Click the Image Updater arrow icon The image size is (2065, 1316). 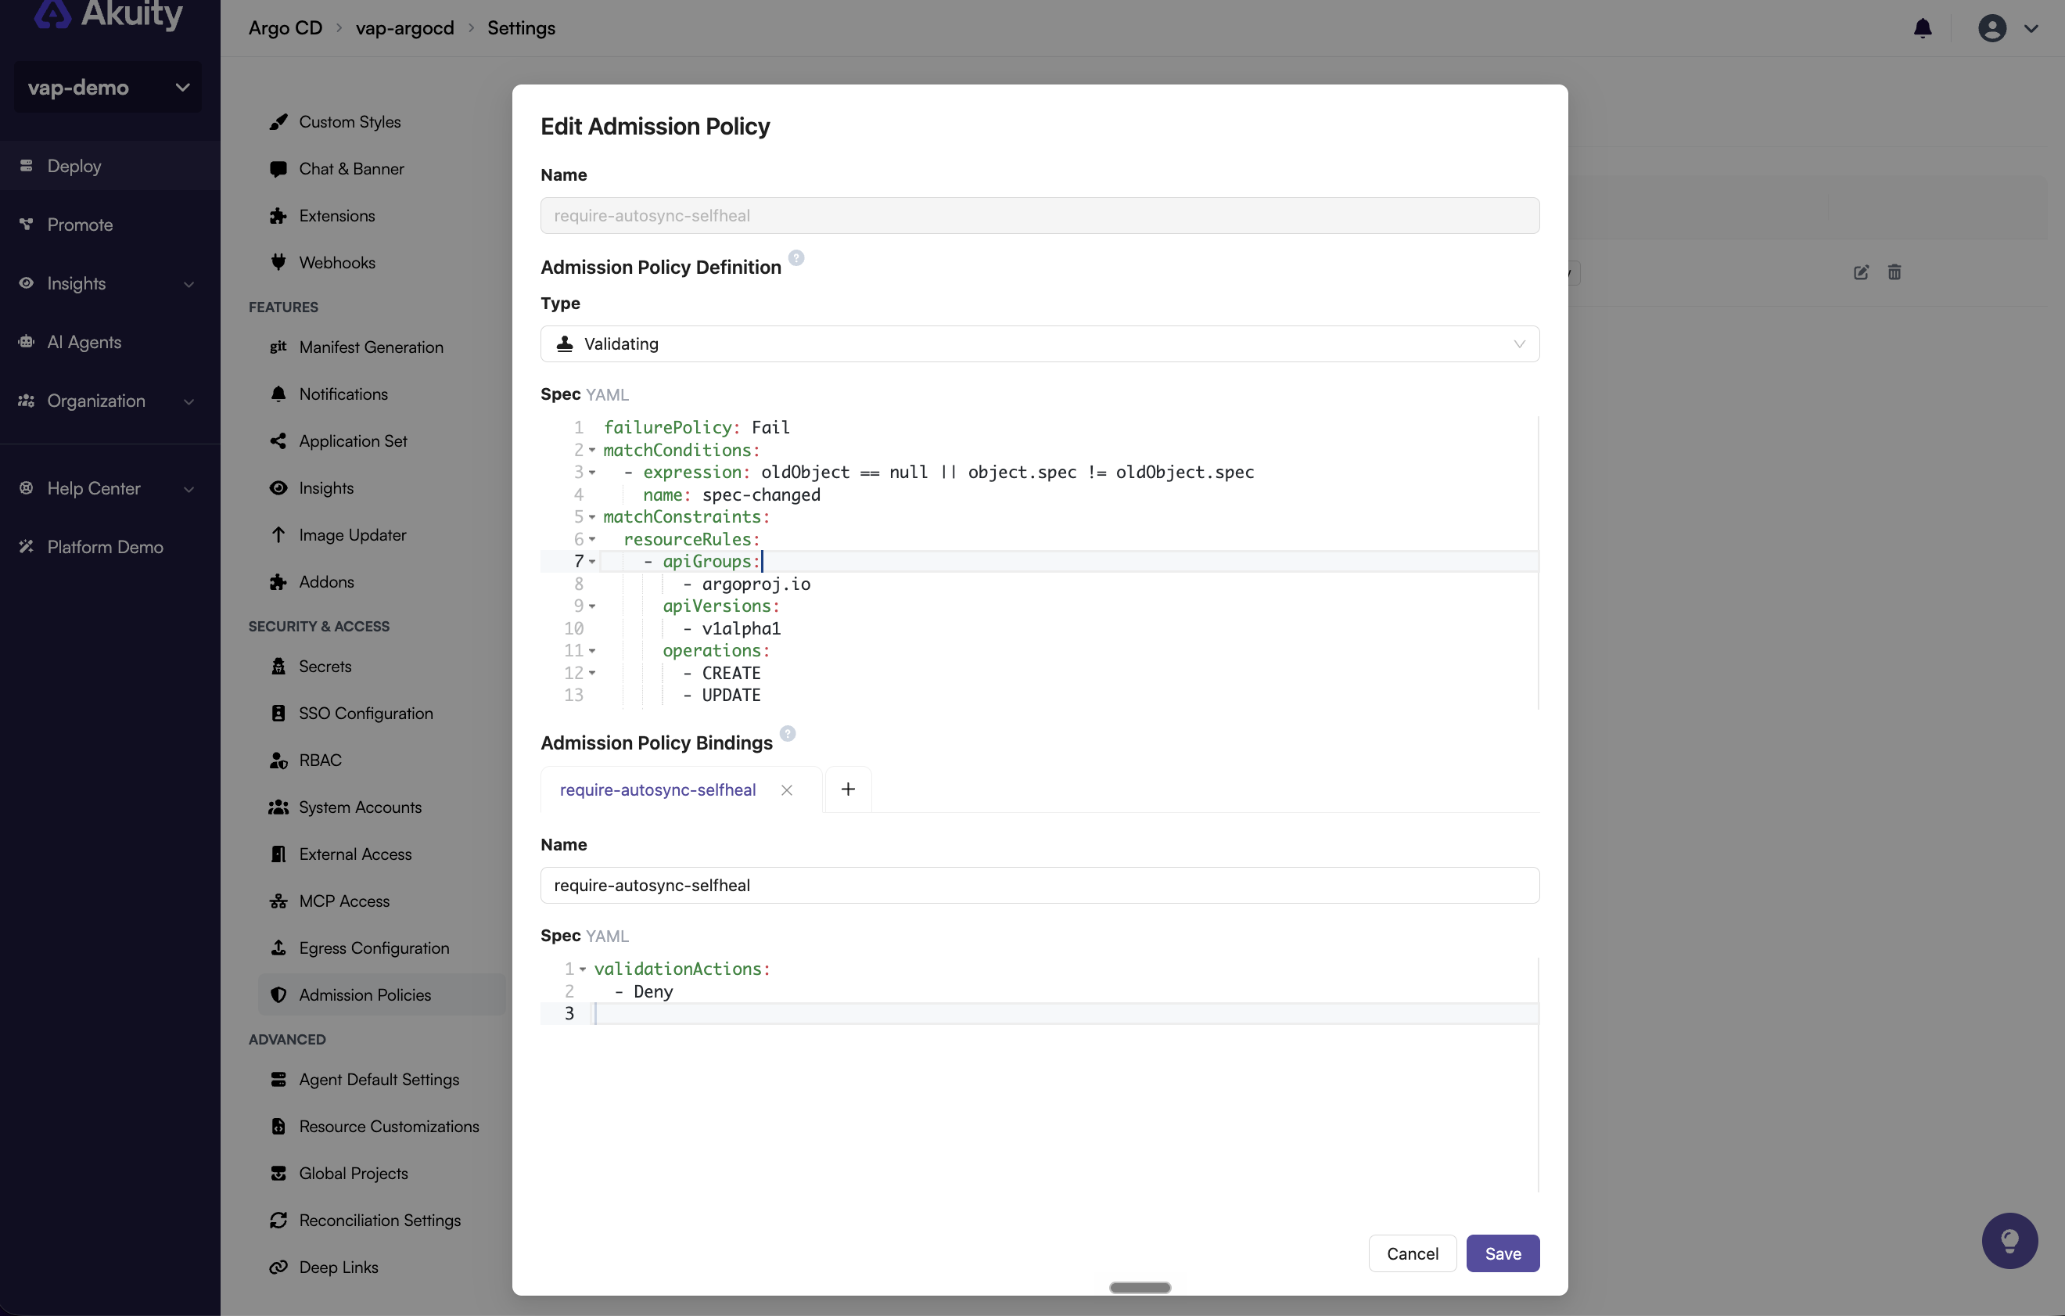pyautogui.click(x=278, y=534)
